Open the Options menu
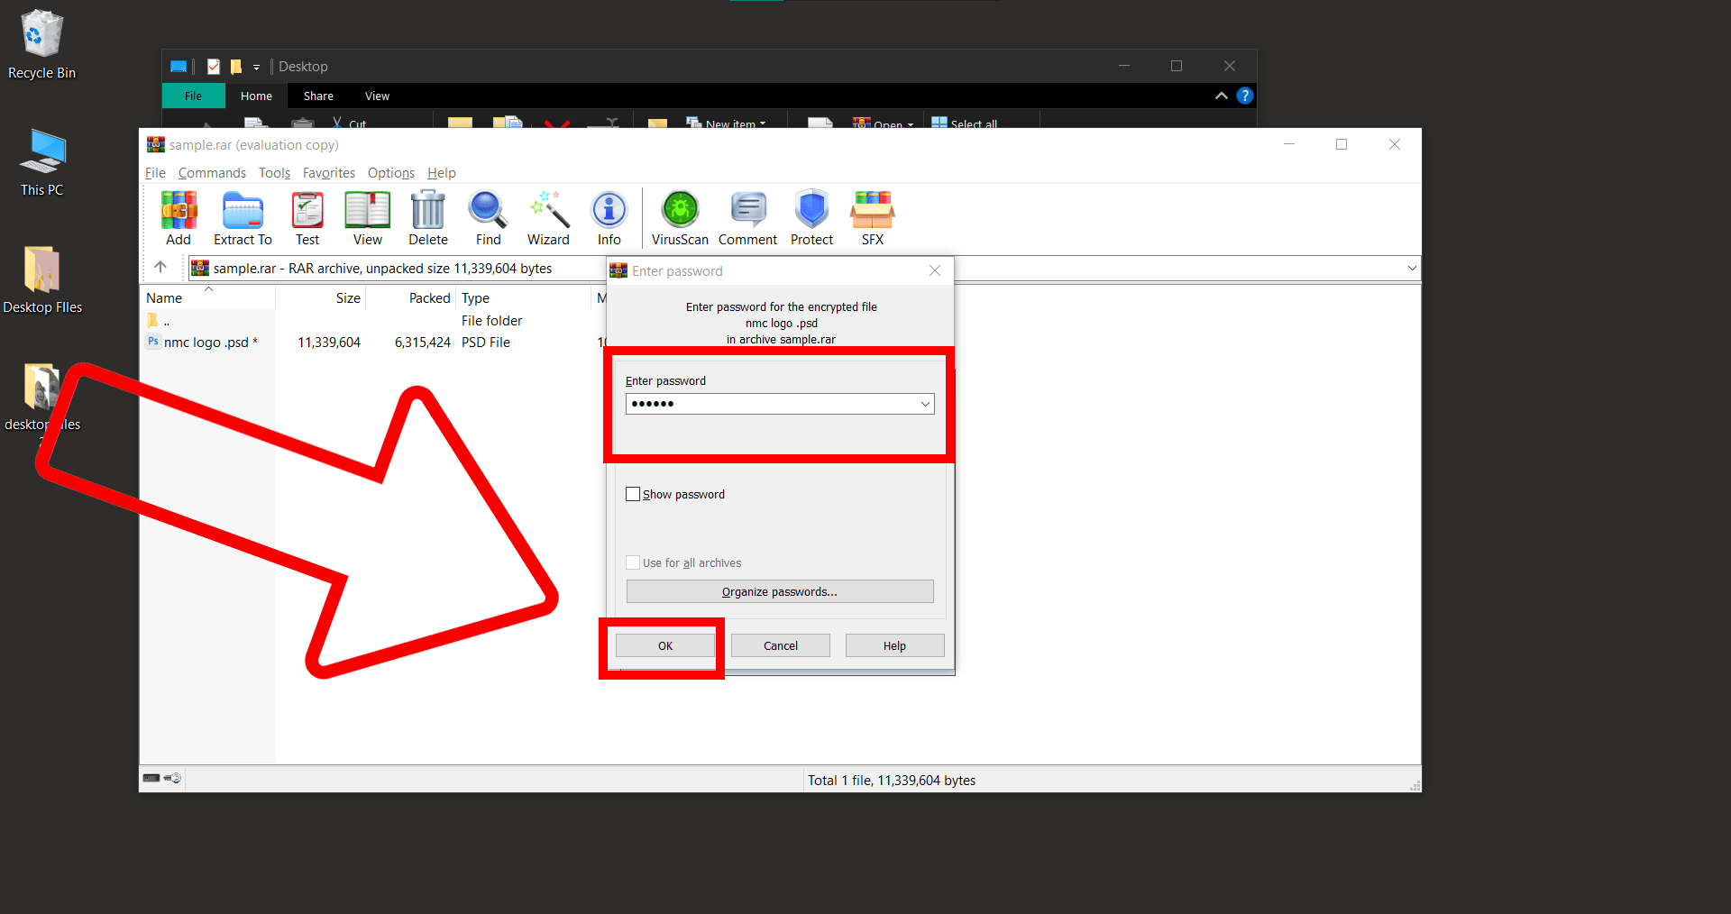Viewport: 1731px width, 914px height. (x=390, y=172)
